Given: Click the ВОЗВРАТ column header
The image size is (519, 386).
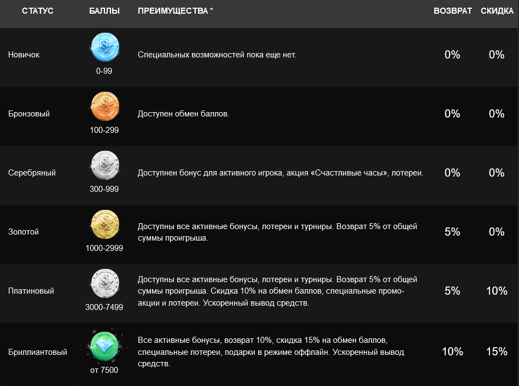Looking at the screenshot, I should click(452, 11).
